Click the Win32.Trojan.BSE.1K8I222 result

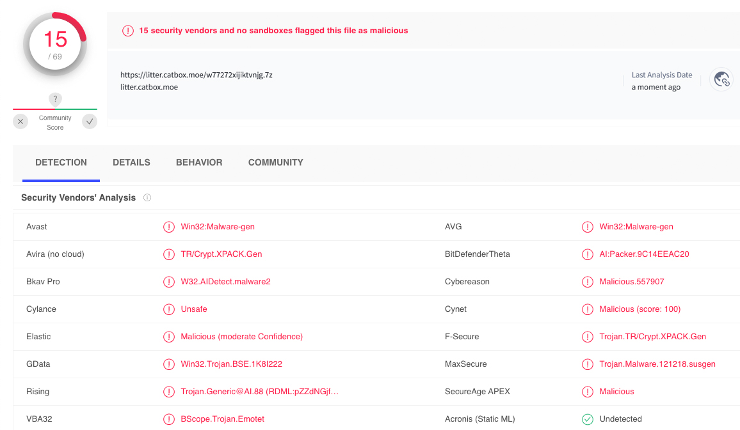[231, 364]
